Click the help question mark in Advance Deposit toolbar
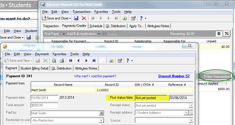 141,18
